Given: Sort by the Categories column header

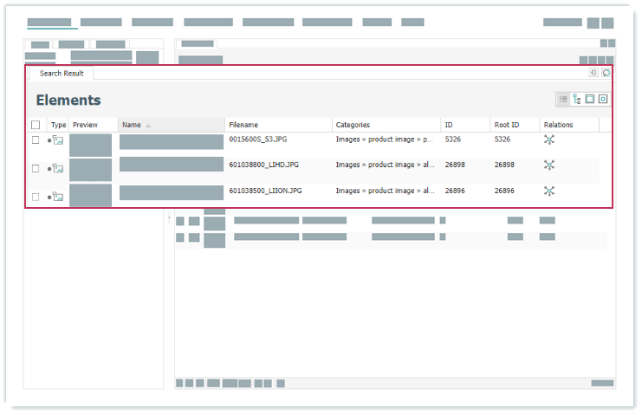Looking at the screenshot, I should pos(353,126).
